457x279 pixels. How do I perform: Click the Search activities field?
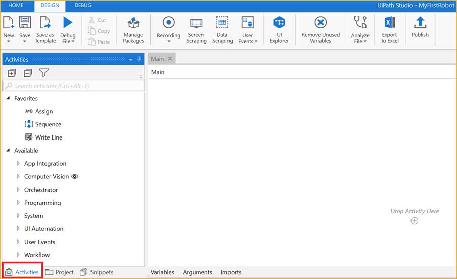(x=73, y=86)
